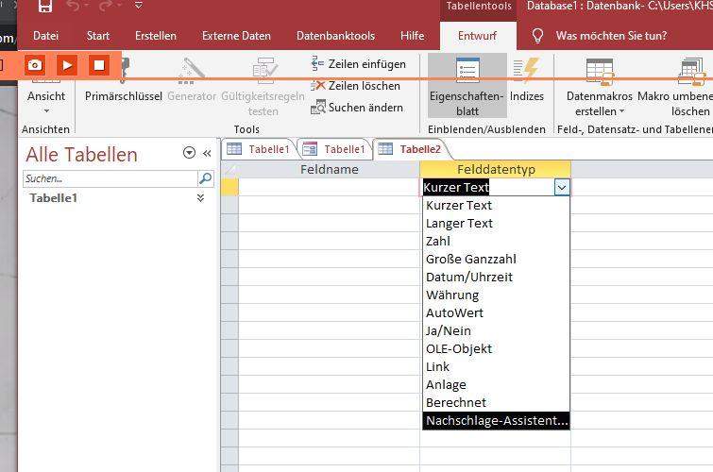The height and width of the screenshot is (472, 713).
Task: Run Gültigkeitsregeln testen
Action: (263, 87)
